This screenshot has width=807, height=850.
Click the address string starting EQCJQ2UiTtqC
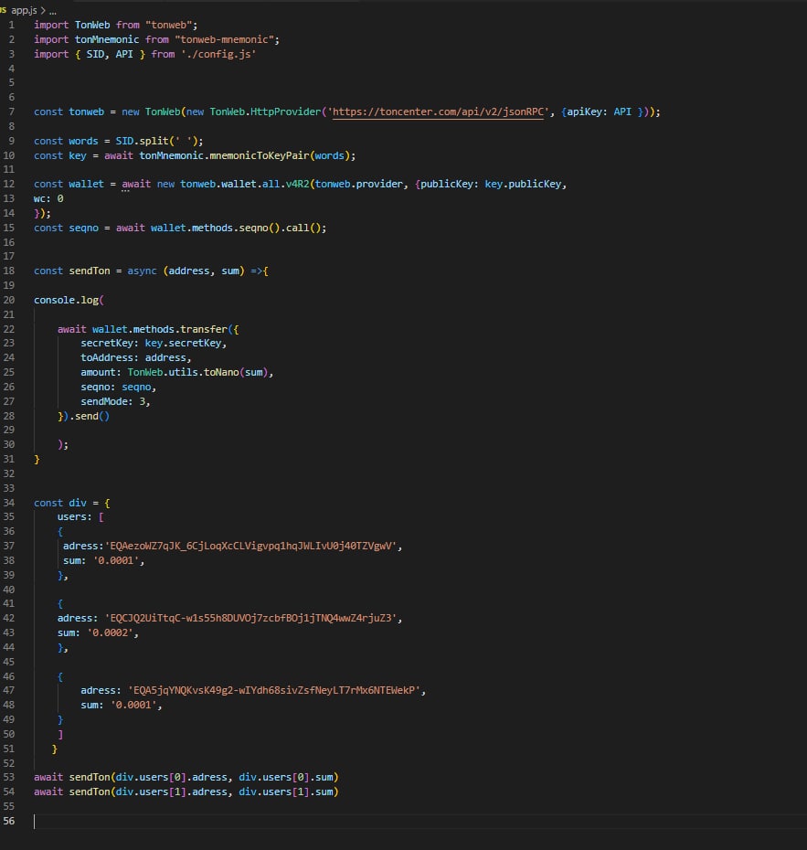[x=251, y=618]
